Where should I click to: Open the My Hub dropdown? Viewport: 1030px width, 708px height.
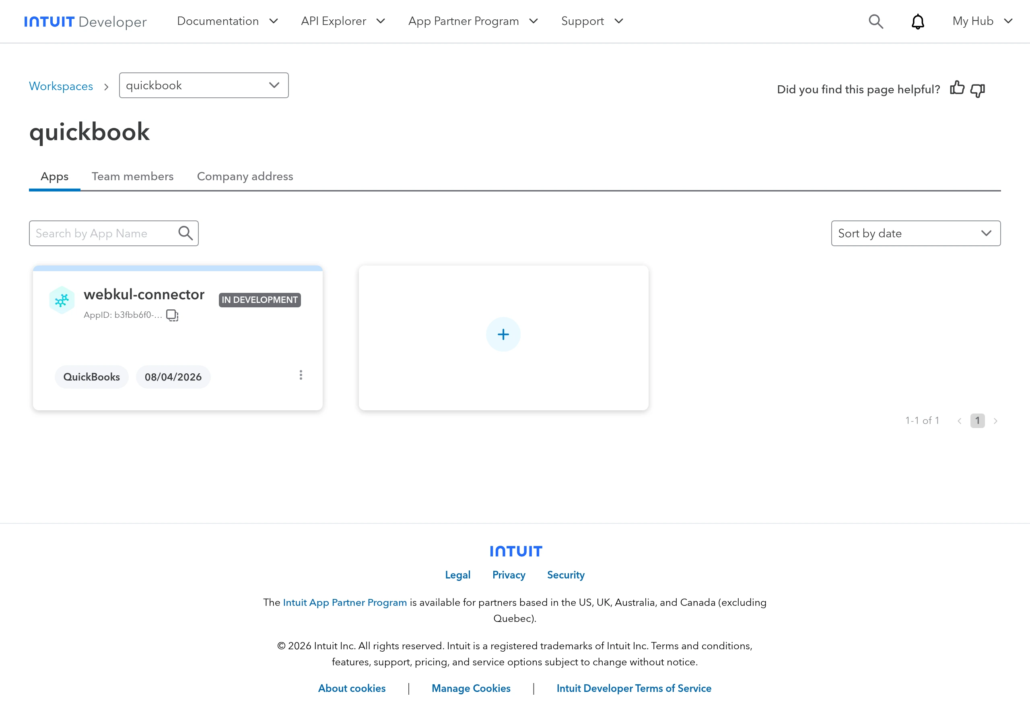[982, 21]
